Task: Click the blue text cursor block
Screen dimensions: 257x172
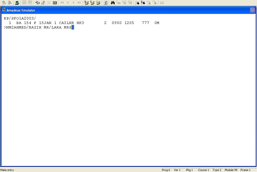Action: click(73, 27)
